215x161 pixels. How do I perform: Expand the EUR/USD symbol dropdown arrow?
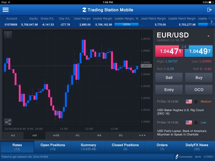click(208, 36)
